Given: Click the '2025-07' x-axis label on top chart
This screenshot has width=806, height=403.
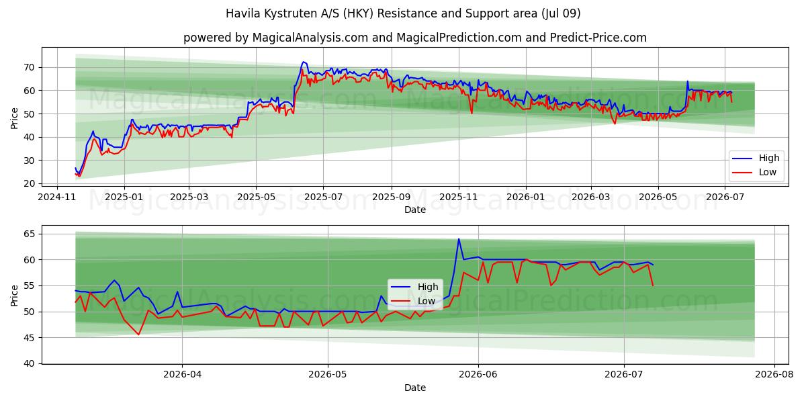Looking at the screenshot, I should (x=322, y=197).
